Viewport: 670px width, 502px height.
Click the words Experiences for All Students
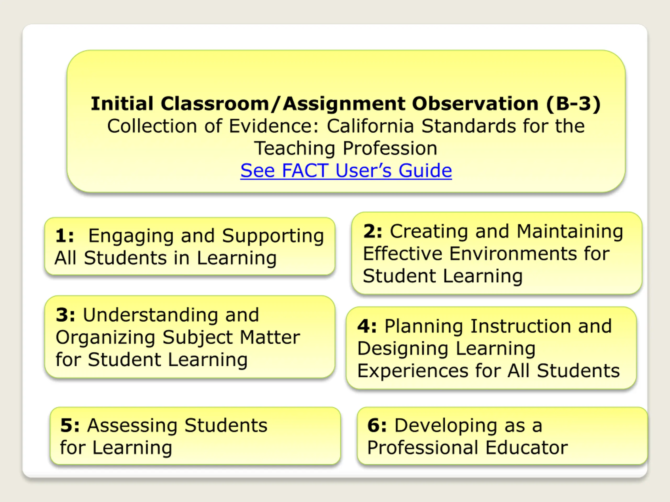click(489, 371)
